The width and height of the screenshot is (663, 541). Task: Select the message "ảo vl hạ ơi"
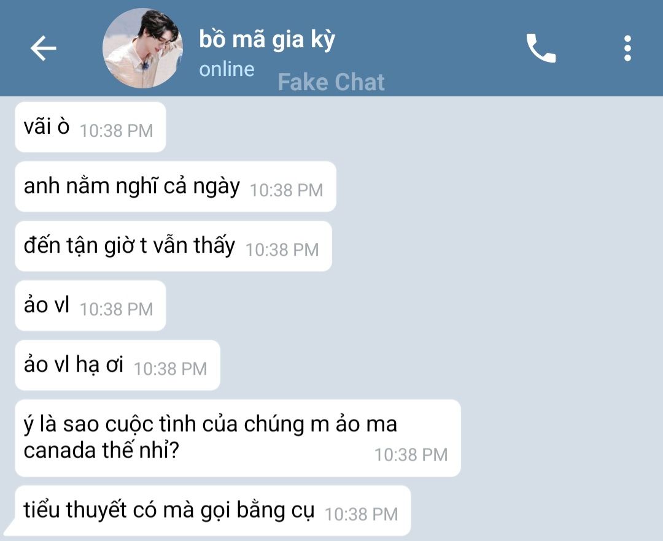coord(117,366)
